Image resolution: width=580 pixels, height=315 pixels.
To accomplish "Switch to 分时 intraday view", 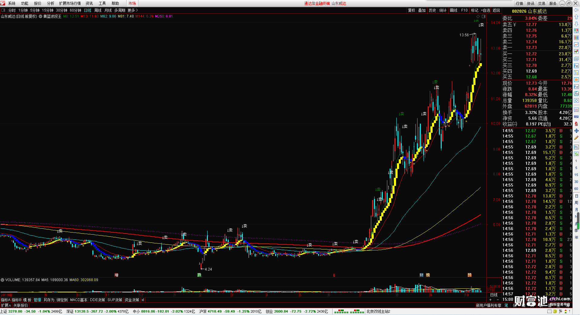I will click(x=12, y=10).
